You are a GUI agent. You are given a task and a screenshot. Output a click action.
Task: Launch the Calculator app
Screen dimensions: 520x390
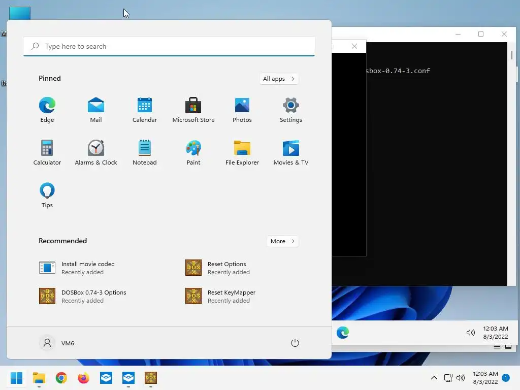pos(47,152)
